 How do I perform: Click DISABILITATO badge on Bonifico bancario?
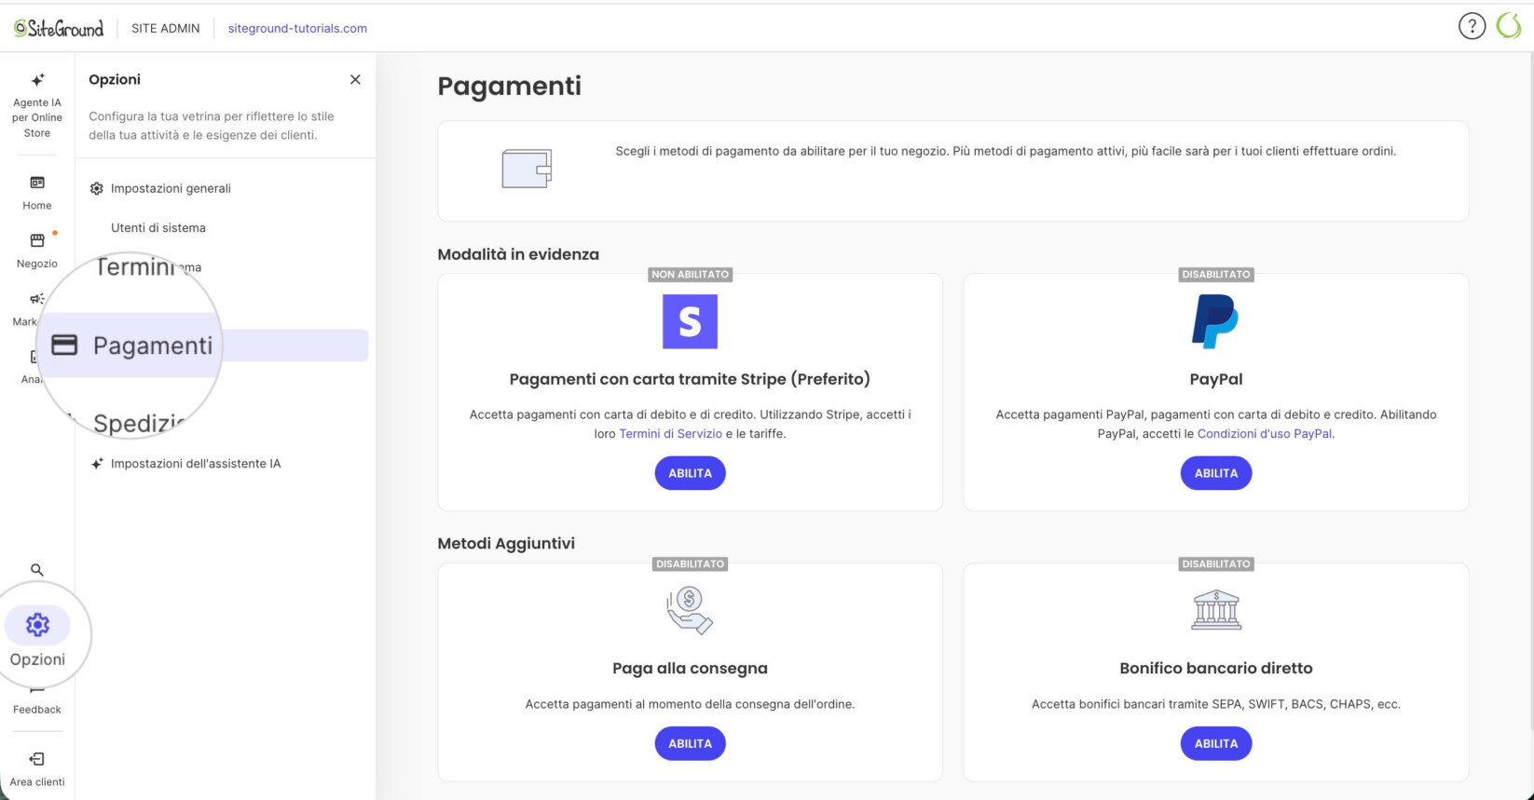[1216, 564]
